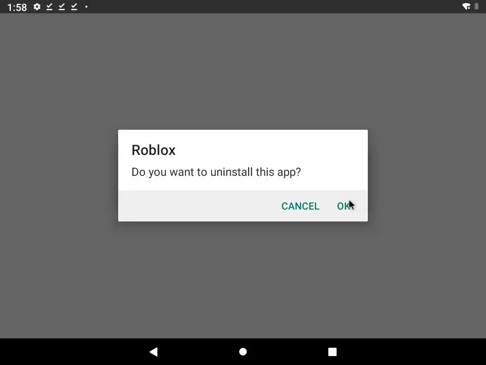
Task: Click the dimmed background below the dialog
Action: pos(243,279)
